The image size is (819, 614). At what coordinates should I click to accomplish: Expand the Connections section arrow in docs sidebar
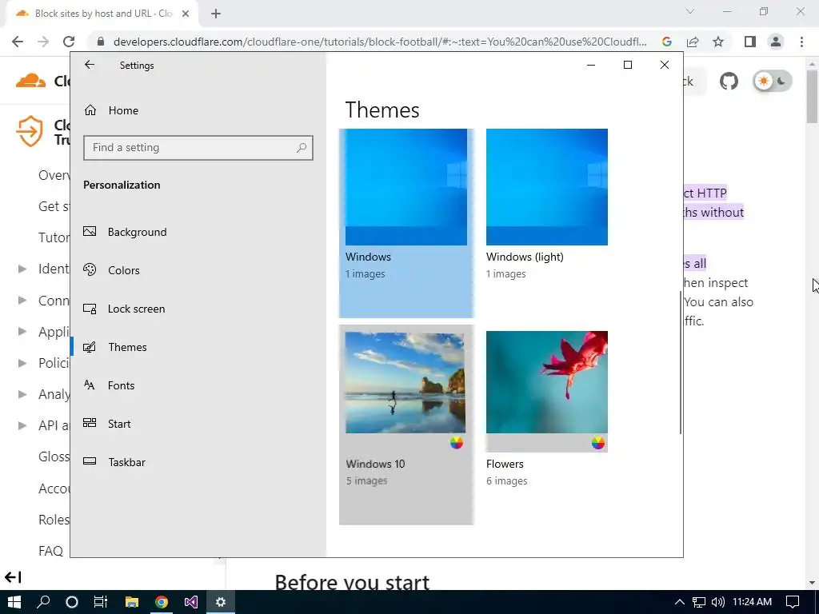22,301
